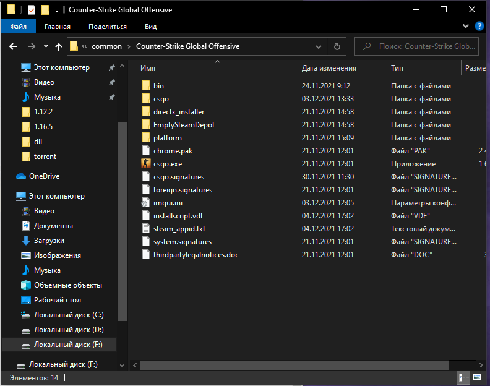The width and height of the screenshot is (490, 386).
Task: Select the foreign.signatures file name
Action: [x=183, y=190]
